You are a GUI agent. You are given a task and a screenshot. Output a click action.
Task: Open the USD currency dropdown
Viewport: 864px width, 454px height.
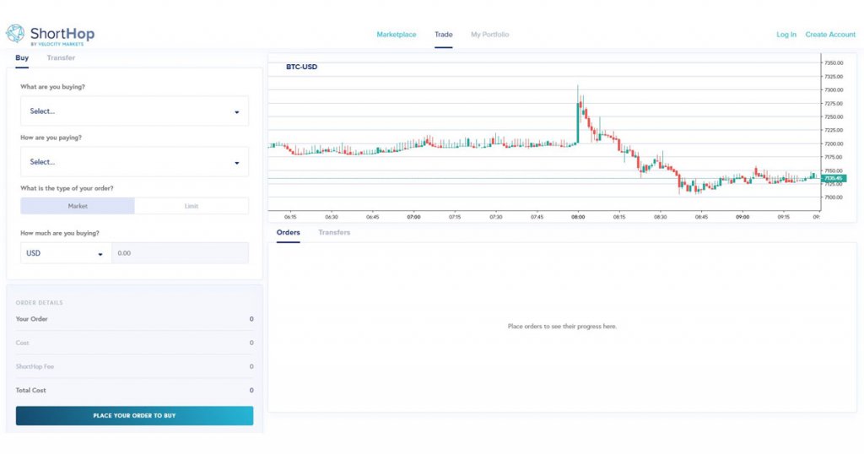point(66,253)
